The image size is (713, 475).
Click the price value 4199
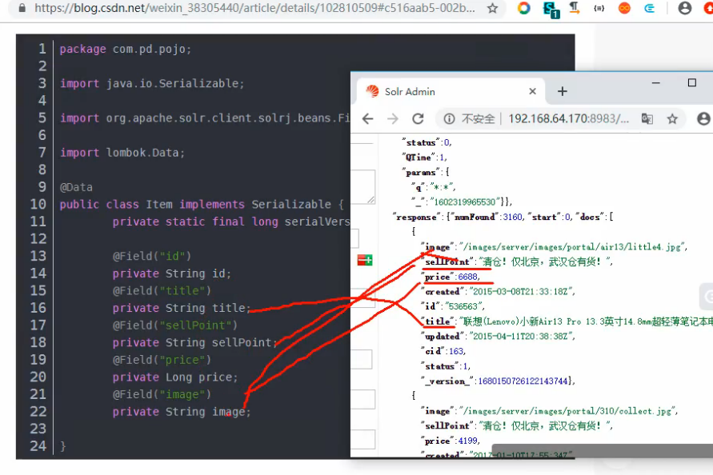tap(468, 441)
